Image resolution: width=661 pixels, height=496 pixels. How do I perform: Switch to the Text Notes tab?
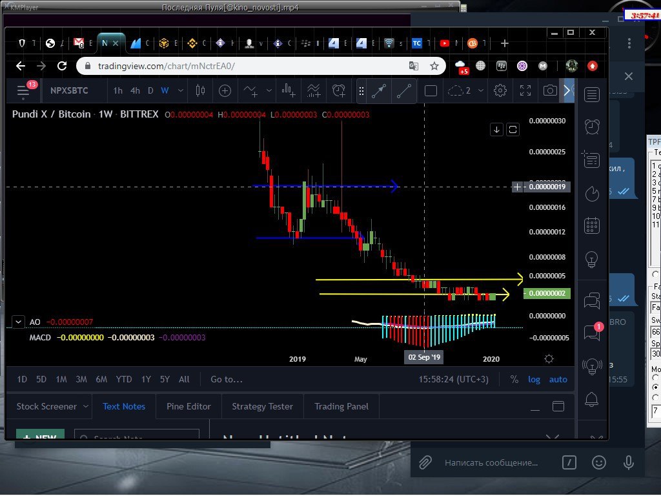pos(124,406)
